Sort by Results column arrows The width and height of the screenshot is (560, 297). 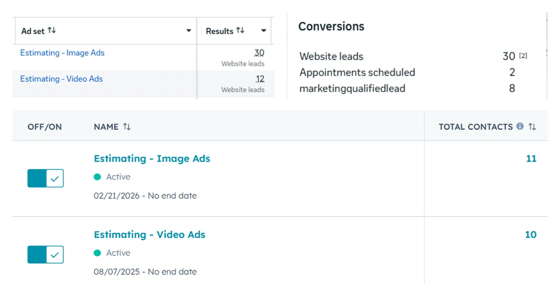pyautogui.click(x=240, y=30)
